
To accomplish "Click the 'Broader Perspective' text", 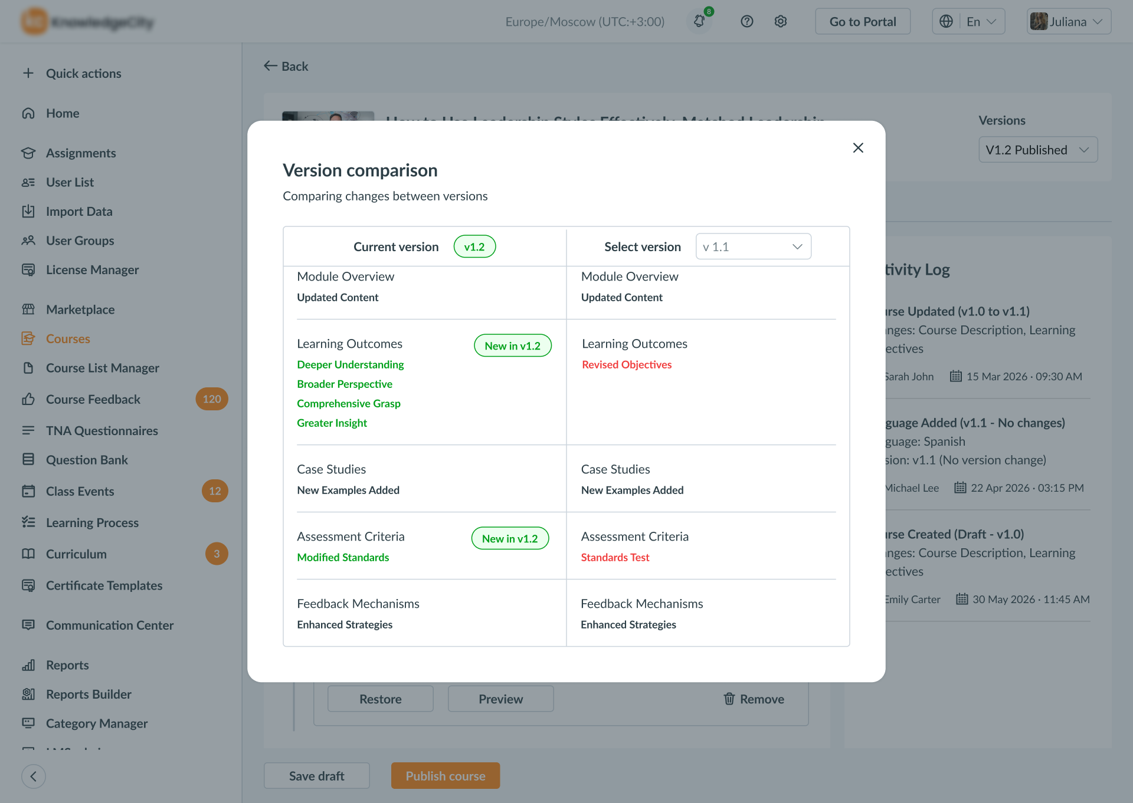I will point(345,384).
